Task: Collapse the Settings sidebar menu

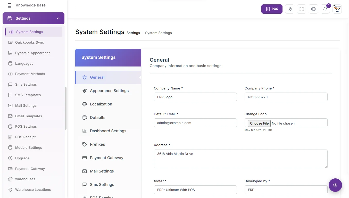Action: pyautogui.click(x=34, y=18)
